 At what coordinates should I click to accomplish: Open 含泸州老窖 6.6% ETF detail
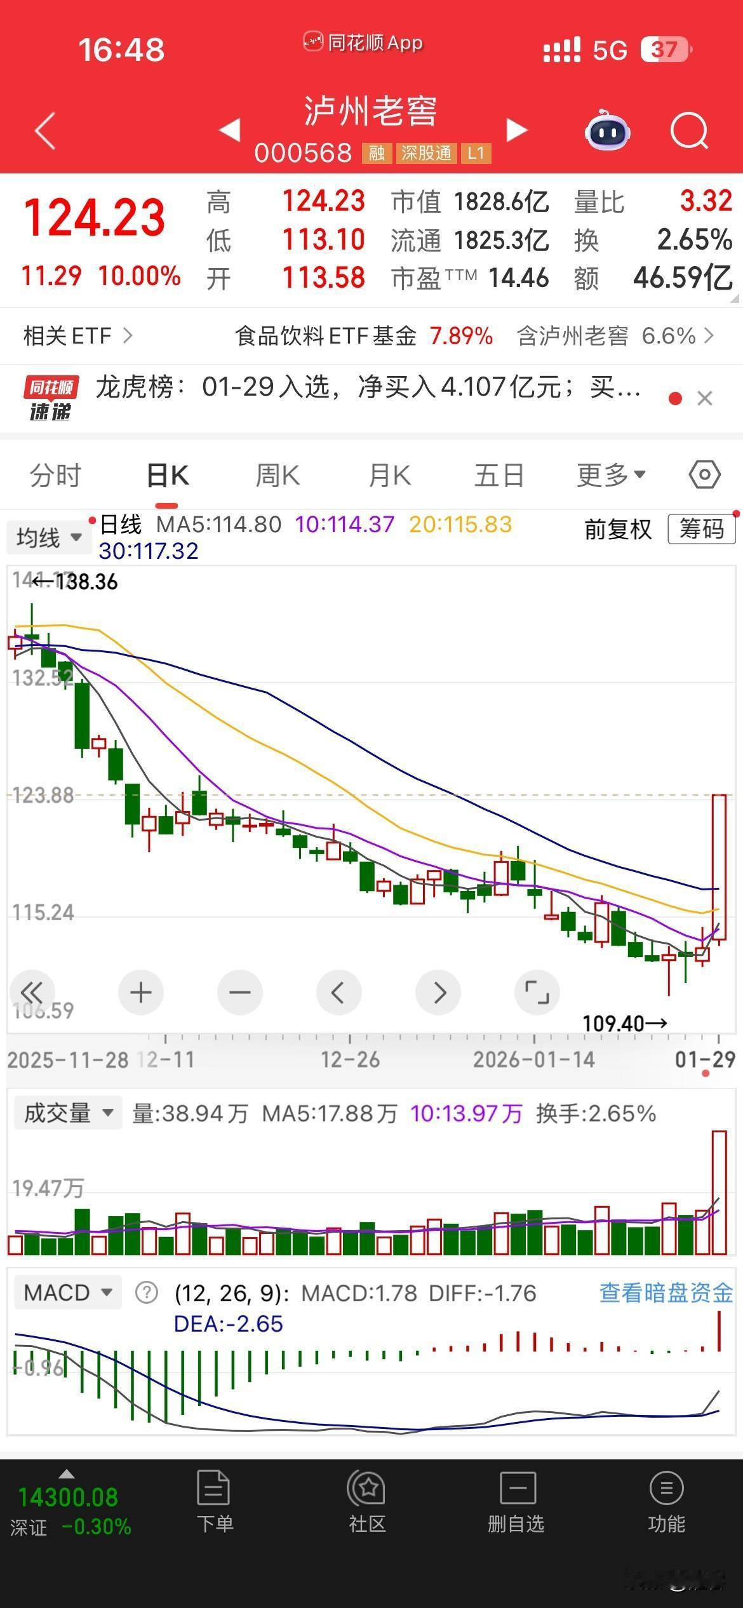click(615, 335)
